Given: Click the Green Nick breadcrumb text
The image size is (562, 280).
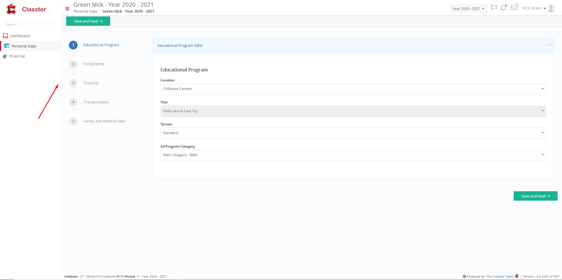Looking at the screenshot, I should 128,11.
